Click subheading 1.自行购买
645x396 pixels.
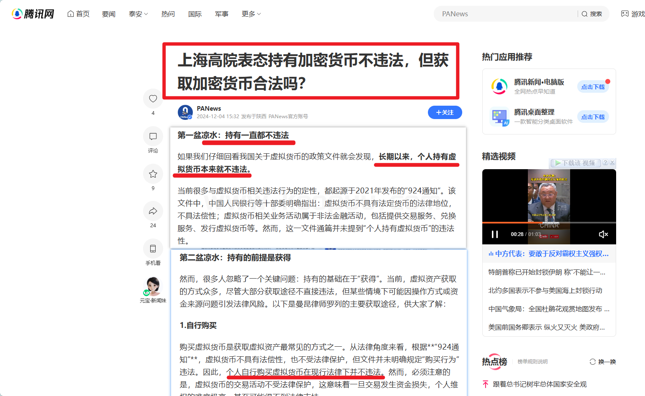coord(198,325)
